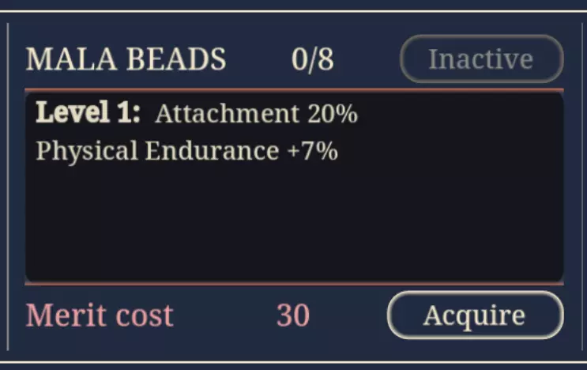Click the word "Attachment" in Level 1

tap(227, 115)
